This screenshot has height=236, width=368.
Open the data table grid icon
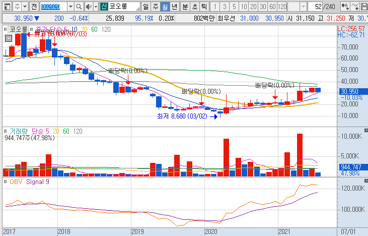(x=9, y=38)
